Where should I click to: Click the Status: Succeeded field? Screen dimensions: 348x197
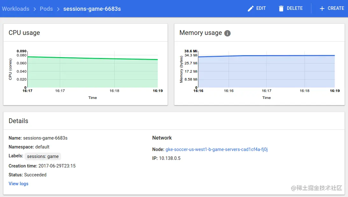tap(27, 175)
